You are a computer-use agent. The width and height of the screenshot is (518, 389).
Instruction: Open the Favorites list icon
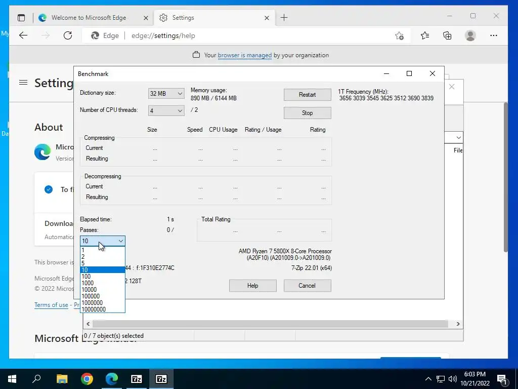click(425, 35)
